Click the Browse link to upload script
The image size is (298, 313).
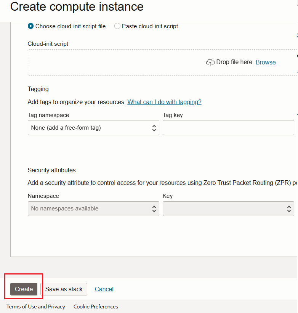point(266,62)
